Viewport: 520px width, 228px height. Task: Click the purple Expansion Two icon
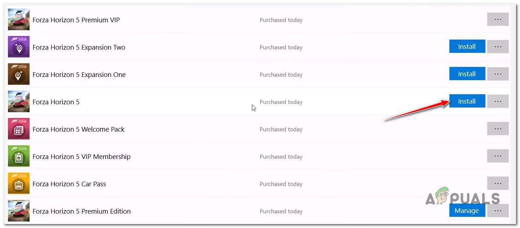19,47
